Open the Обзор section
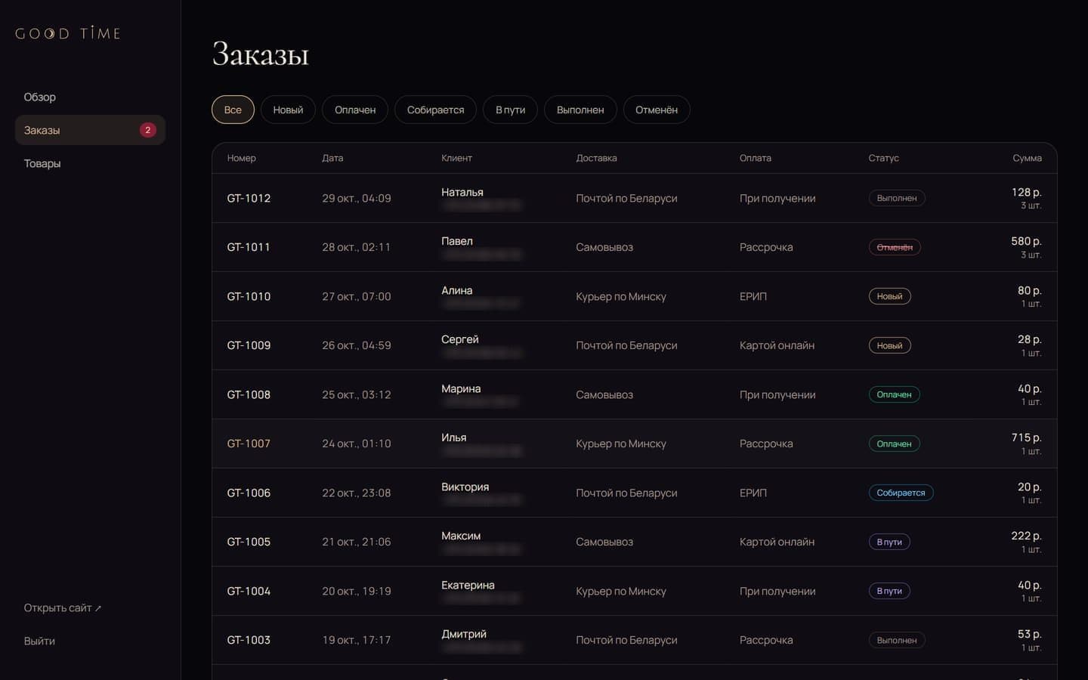The image size is (1088, 680). click(x=90, y=97)
